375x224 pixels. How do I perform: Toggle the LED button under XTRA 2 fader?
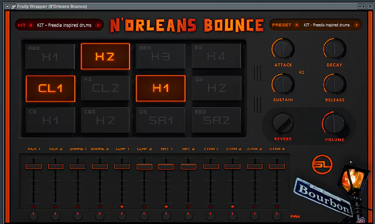[x=233, y=206]
